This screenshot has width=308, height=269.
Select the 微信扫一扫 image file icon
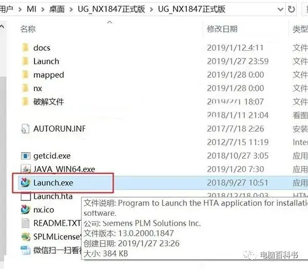point(26,250)
